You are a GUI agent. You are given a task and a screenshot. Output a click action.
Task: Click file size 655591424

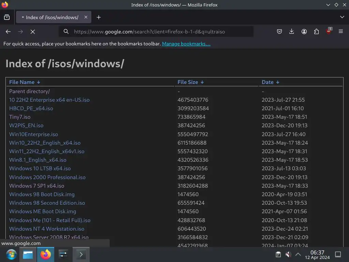coord(191,203)
